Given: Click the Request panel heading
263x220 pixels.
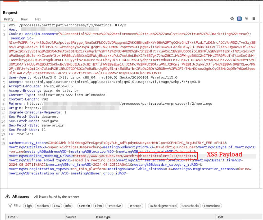Looking at the screenshot, I should pos(10,13).
